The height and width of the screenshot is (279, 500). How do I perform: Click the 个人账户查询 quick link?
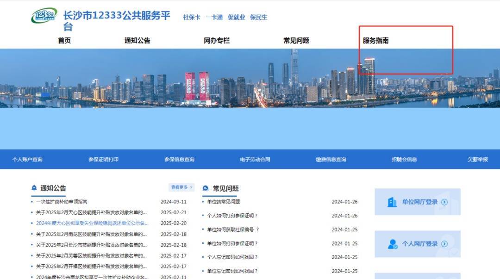27,160
